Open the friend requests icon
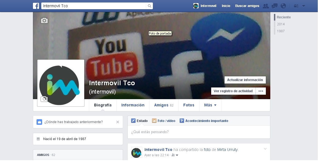 [266, 6]
